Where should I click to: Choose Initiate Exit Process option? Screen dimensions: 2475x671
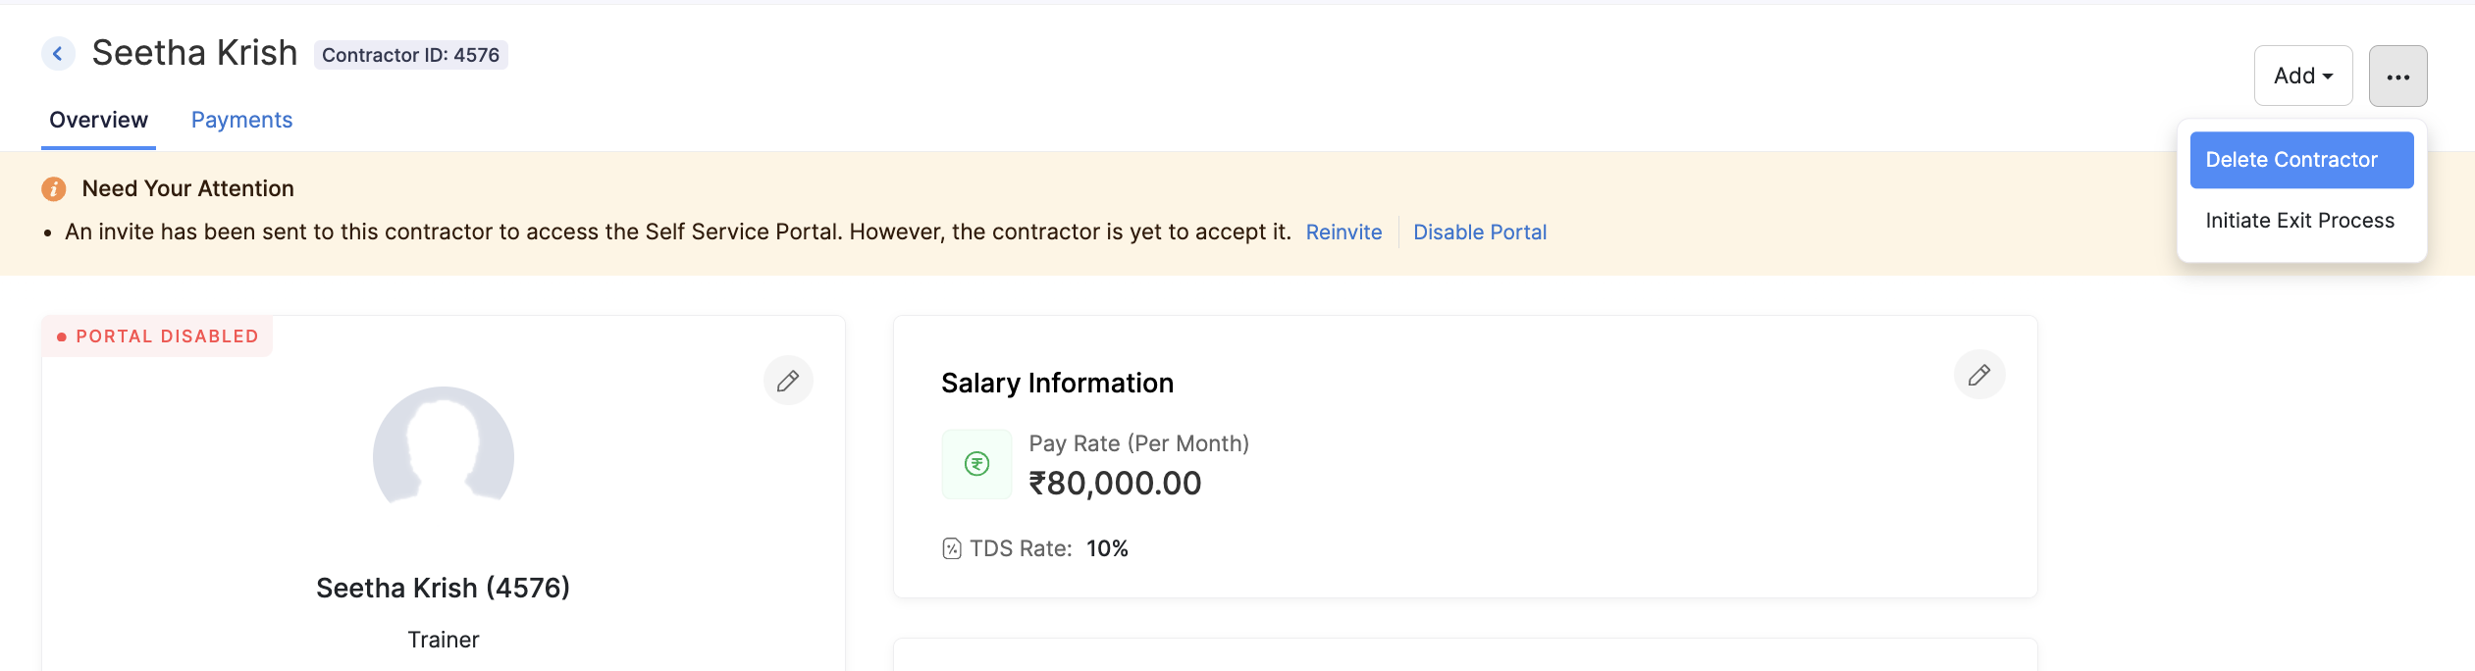2301,221
